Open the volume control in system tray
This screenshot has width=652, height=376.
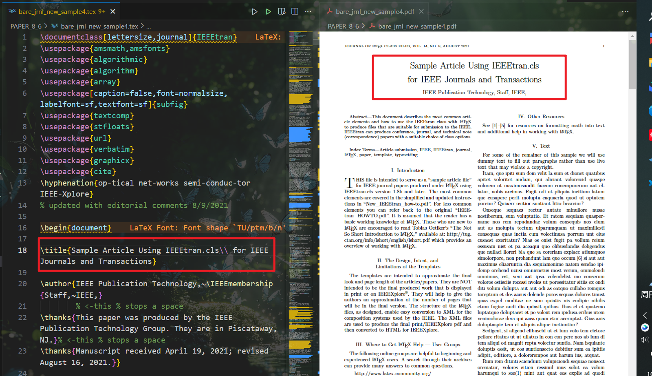(645, 340)
